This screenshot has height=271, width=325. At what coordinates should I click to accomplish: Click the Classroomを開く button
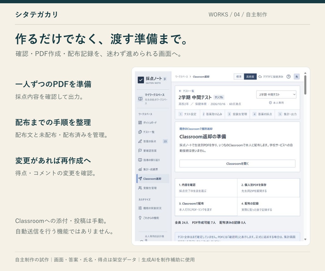coord(237,164)
